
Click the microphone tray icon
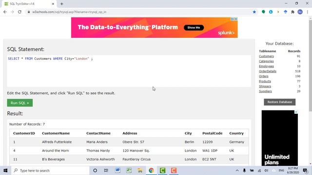point(244,171)
